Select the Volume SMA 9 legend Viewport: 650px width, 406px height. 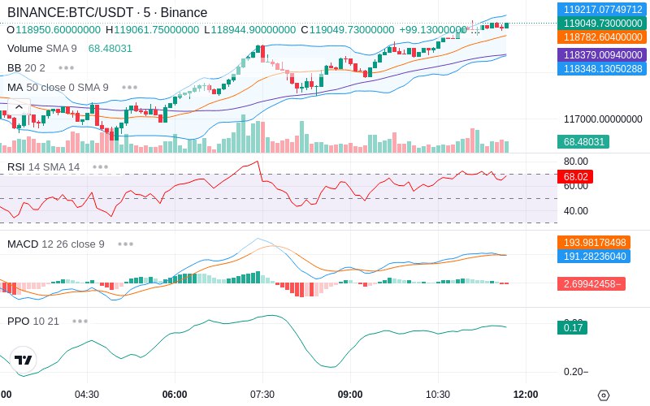(x=42, y=49)
